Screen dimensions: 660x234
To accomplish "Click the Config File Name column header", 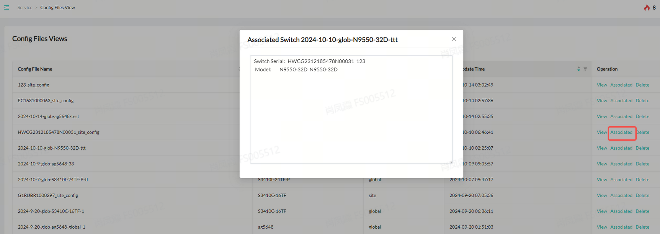I will [35, 69].
